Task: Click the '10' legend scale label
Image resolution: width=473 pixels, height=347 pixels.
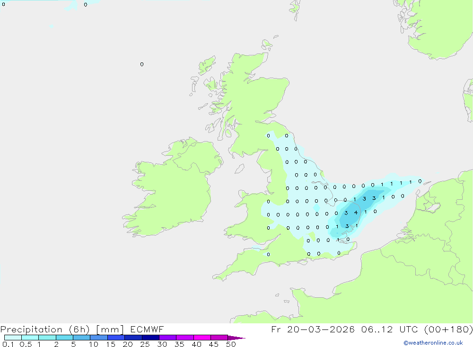Action: point(93,344)
